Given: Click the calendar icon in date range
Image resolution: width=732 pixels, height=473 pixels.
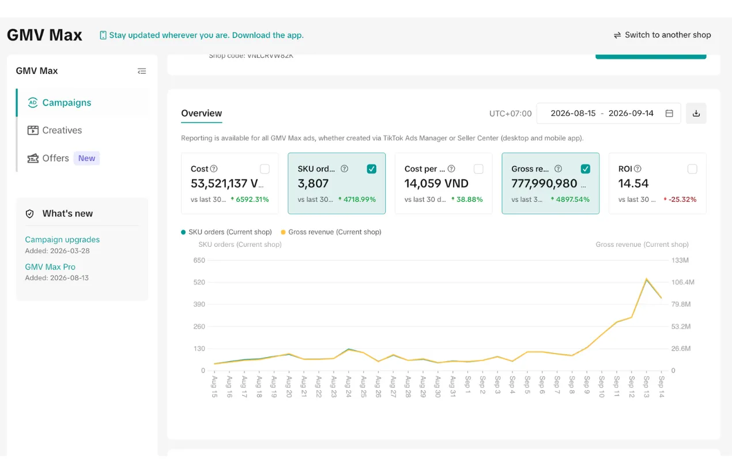Looking at the screenshot, I should click(x=669, y=113).
